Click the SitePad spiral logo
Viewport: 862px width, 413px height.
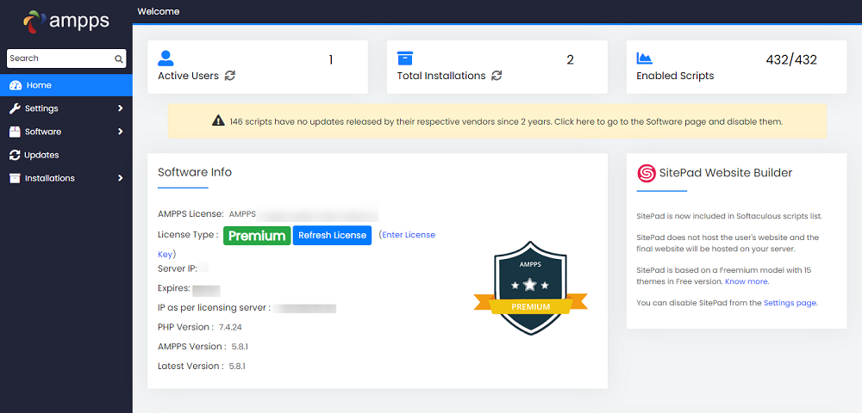click(x=646, y=173)
